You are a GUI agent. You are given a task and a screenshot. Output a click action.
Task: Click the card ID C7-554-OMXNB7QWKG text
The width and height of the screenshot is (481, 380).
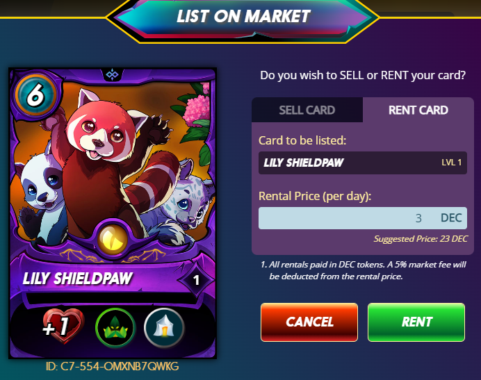click(x=113, y=366)
